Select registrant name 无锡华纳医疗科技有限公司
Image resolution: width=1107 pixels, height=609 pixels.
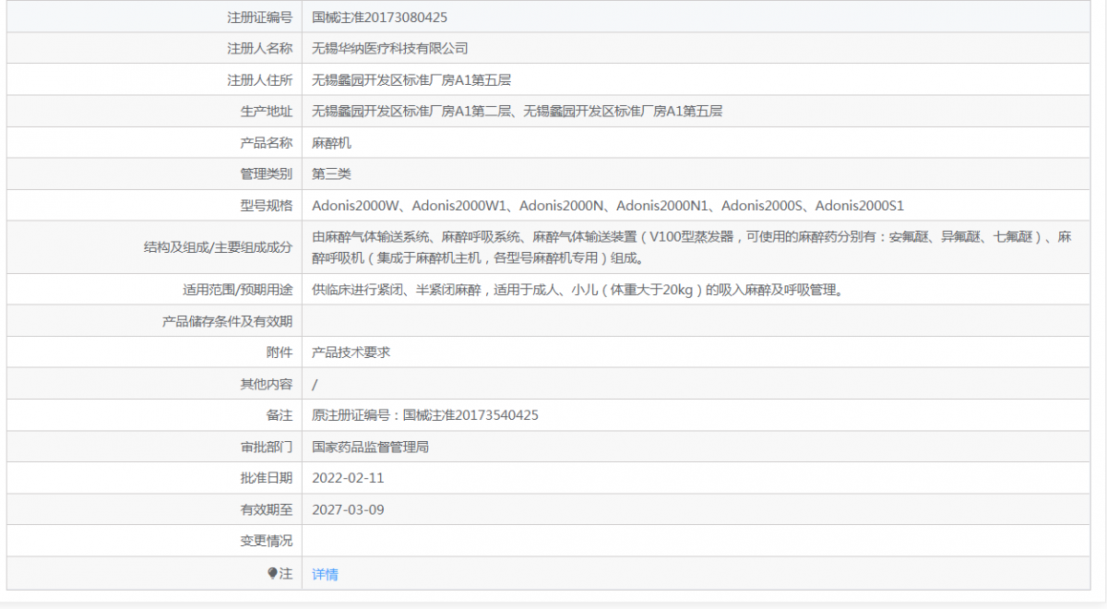coord(390,48)
